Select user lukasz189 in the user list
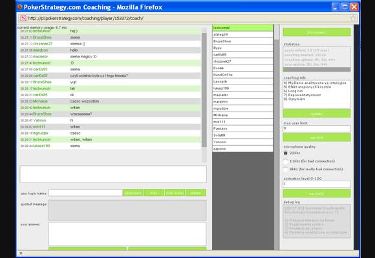This screenshot has width=375, height=258. [x=242, y=88]
